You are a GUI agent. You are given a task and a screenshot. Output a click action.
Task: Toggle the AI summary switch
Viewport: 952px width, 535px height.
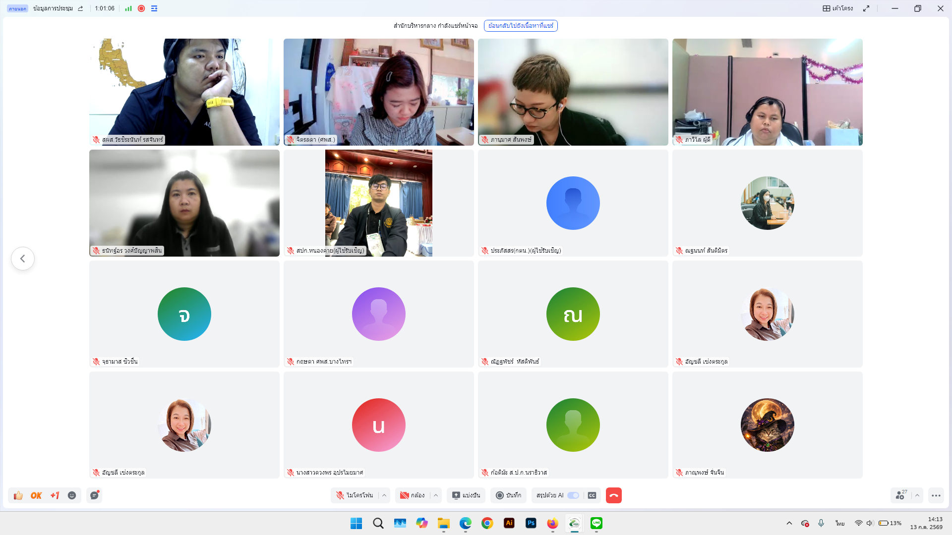pyautogui.click(x=573, y=495)
